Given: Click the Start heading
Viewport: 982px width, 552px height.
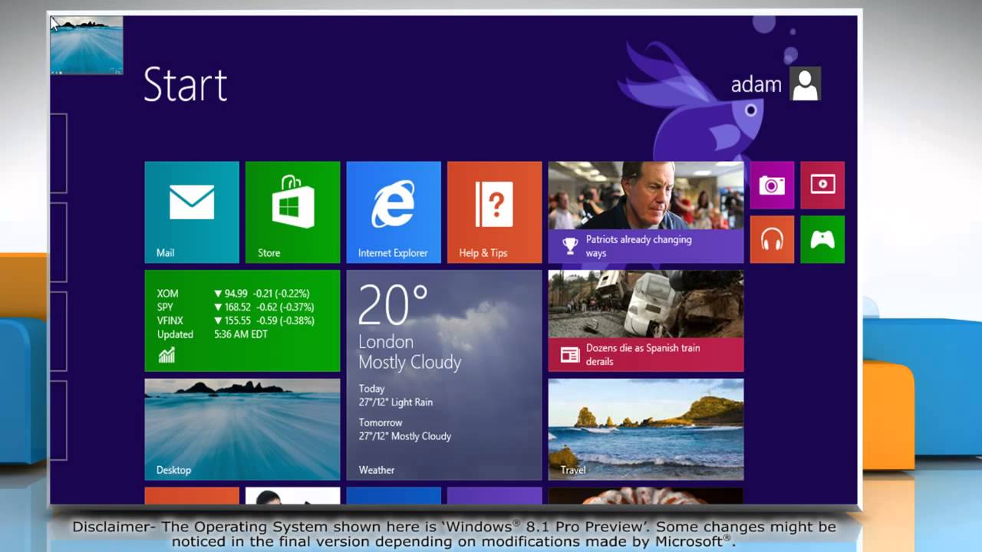Looking at the screenshot, I should click(x=186, y=84).
